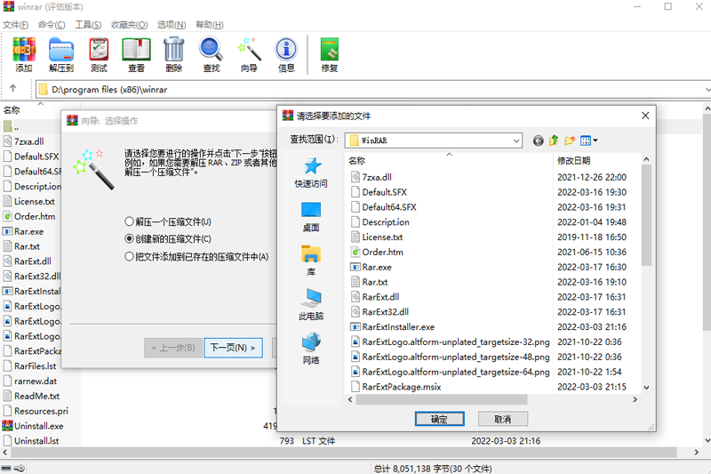Select Order.htm icon in file dialog
Screen dimensions: 711x474
tap(355, 252)
